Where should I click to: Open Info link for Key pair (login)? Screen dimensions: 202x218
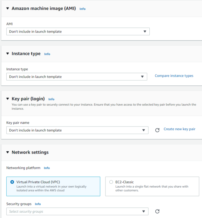51,99
